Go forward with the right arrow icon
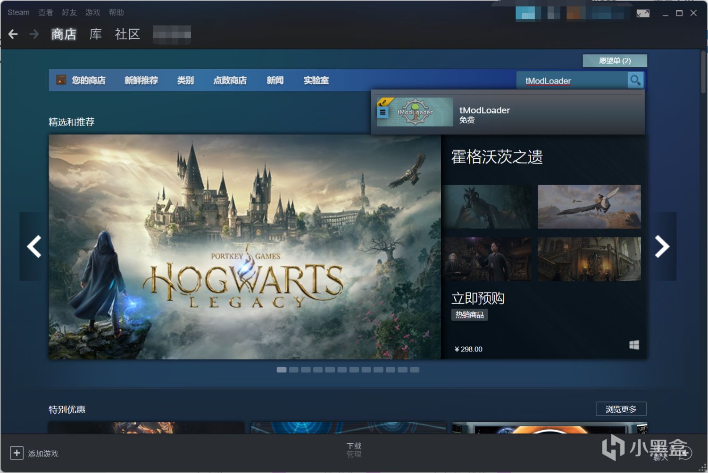 (34, 34)
